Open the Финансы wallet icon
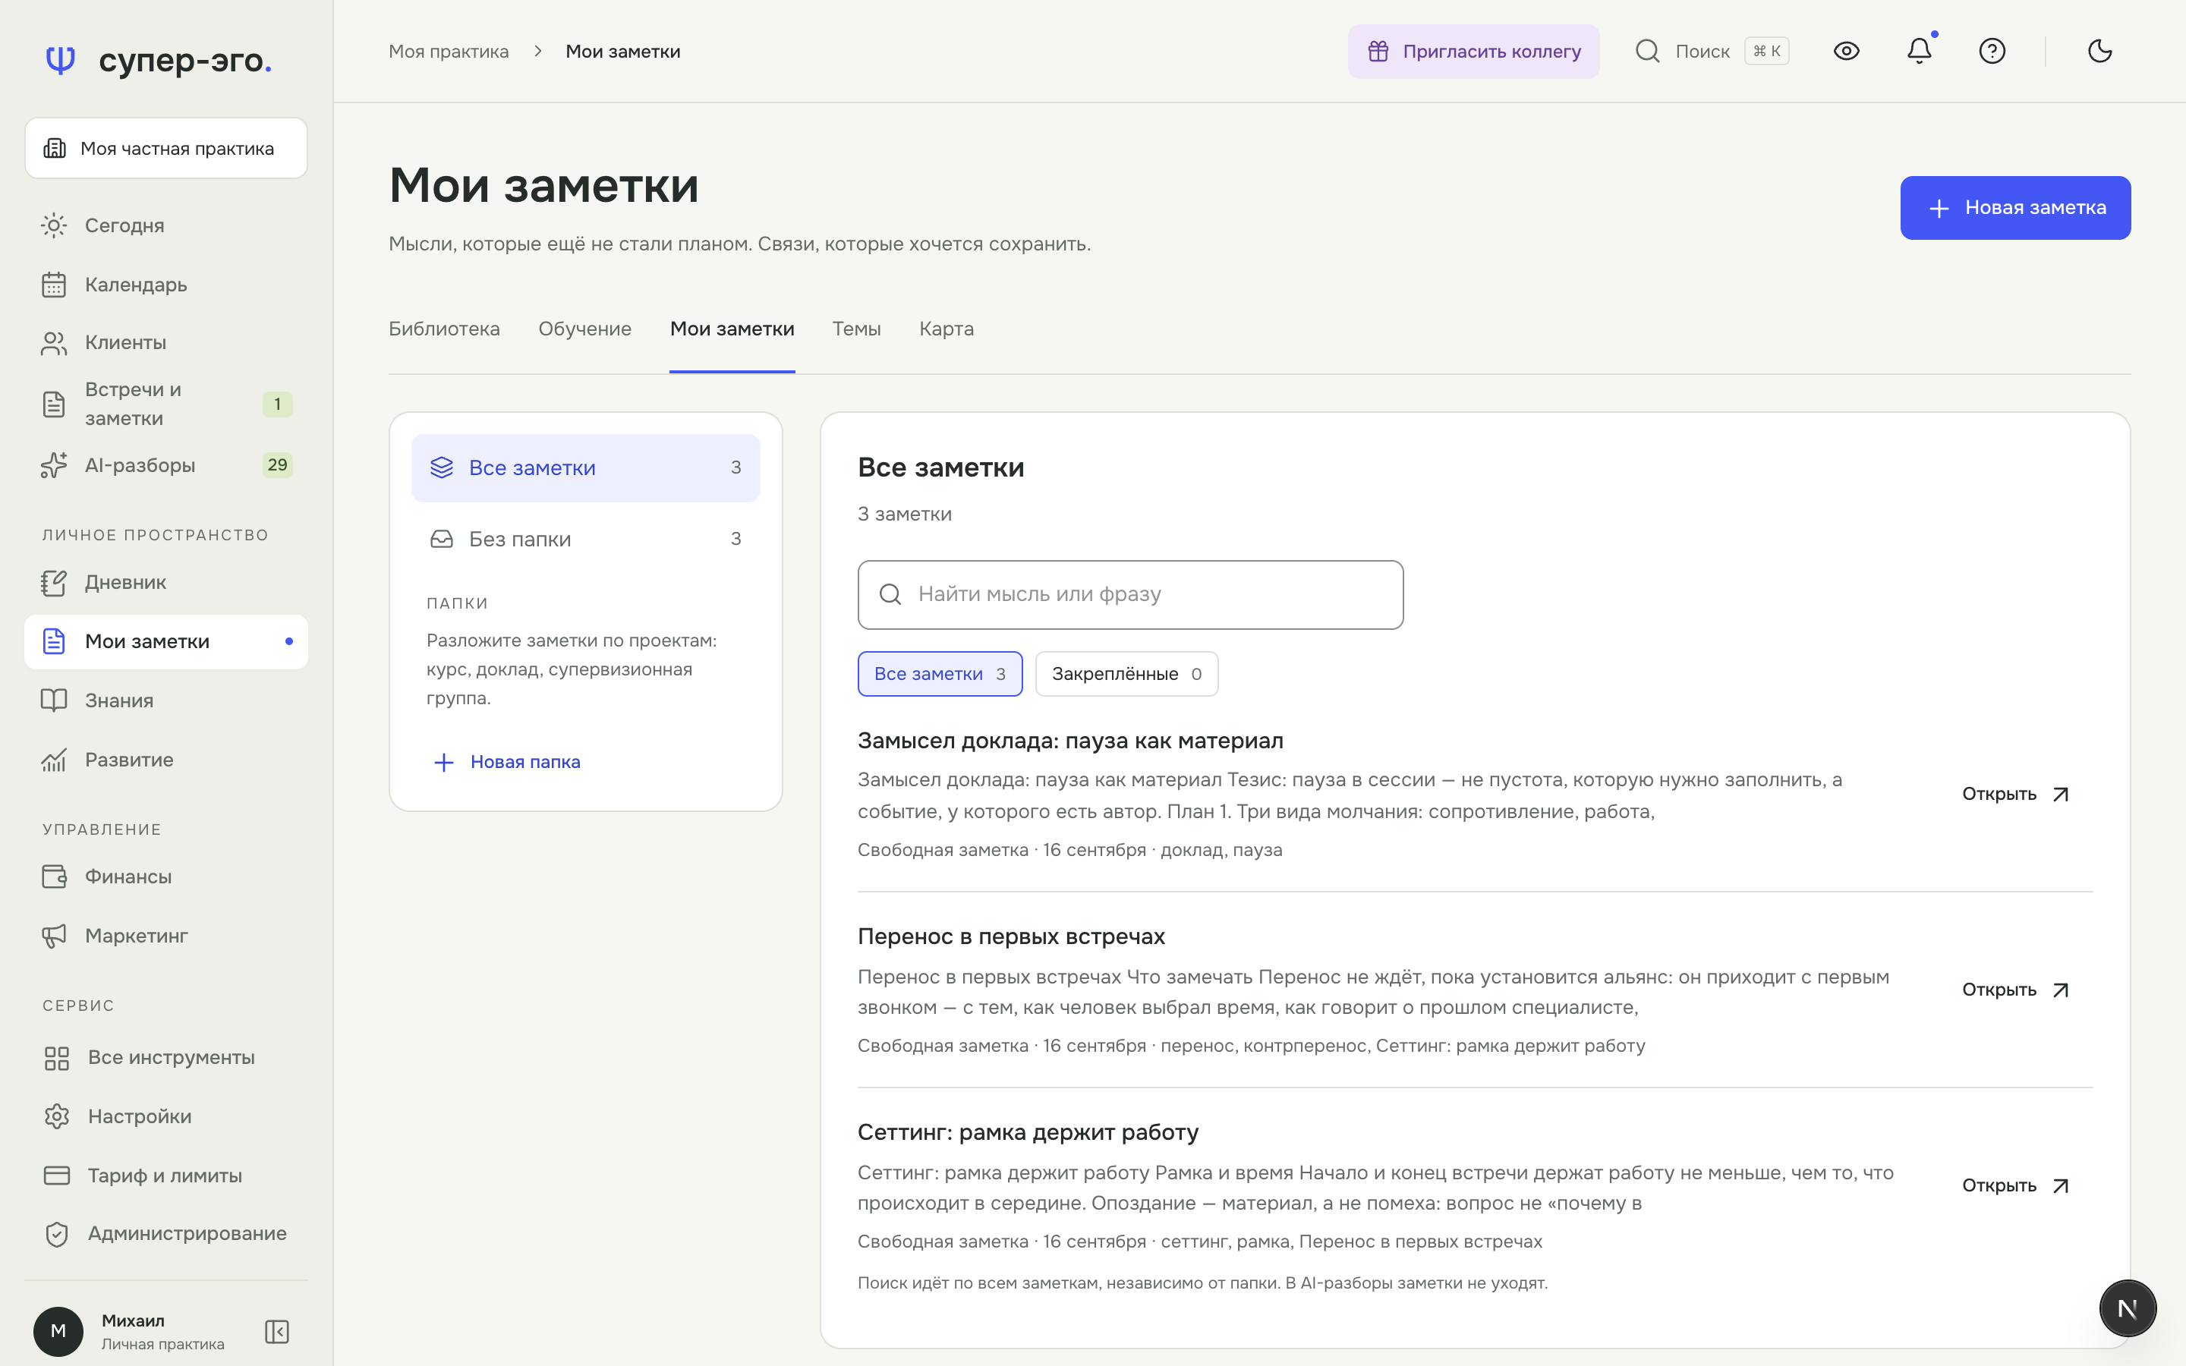This screenshot has height=1366, width=2186. click(x=54, y=877)
